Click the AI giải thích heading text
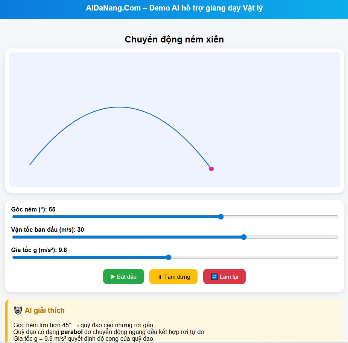 point(44,310)
